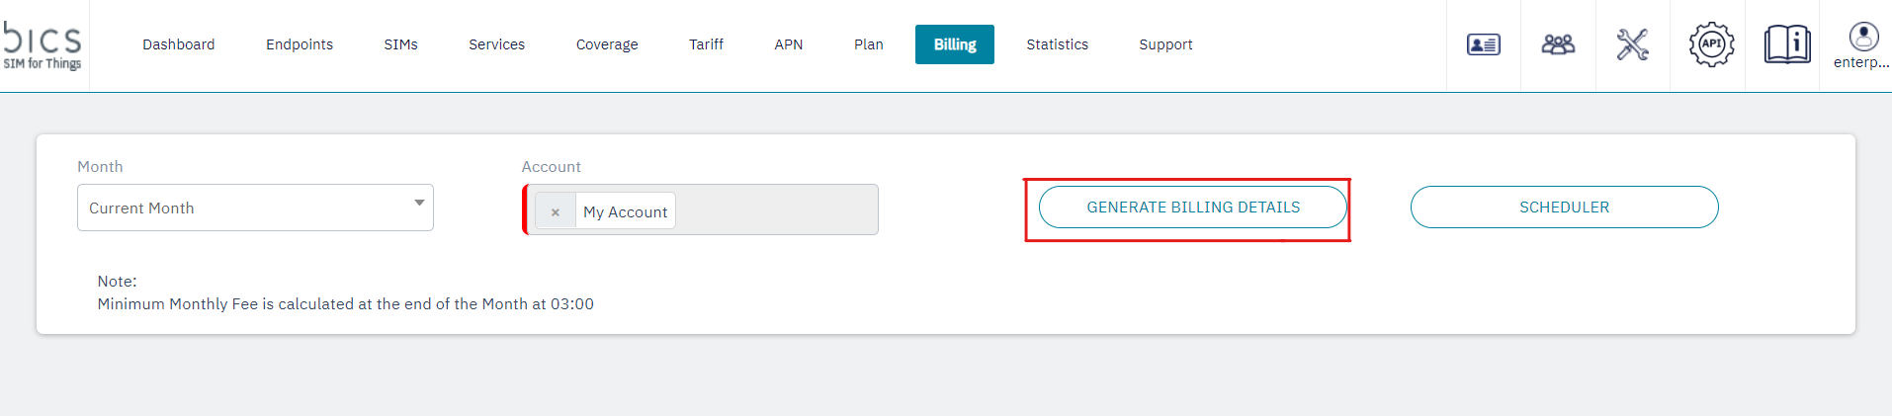Open the wrench and screwdriver tools icon

[1632, 44]
